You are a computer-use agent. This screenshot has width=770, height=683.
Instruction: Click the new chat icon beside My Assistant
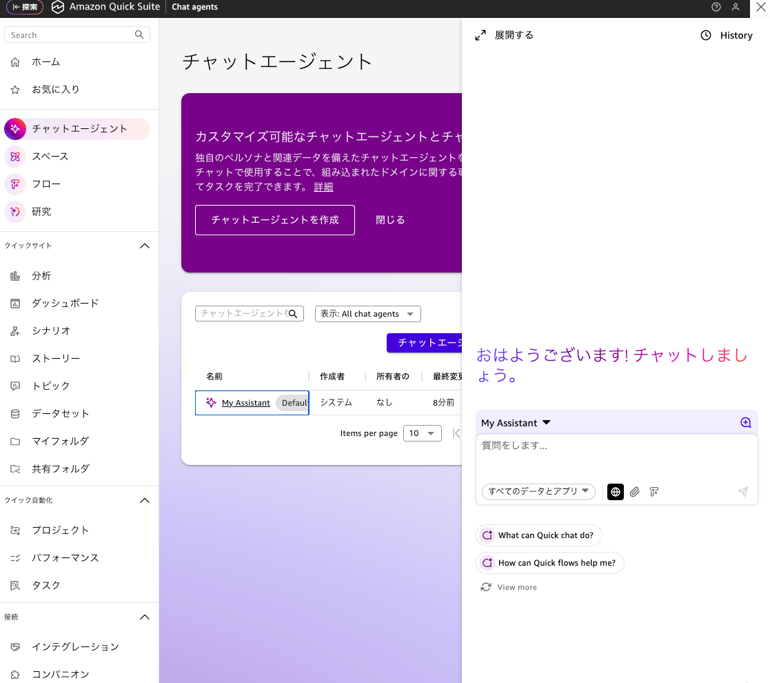click(x=745, y=423)
